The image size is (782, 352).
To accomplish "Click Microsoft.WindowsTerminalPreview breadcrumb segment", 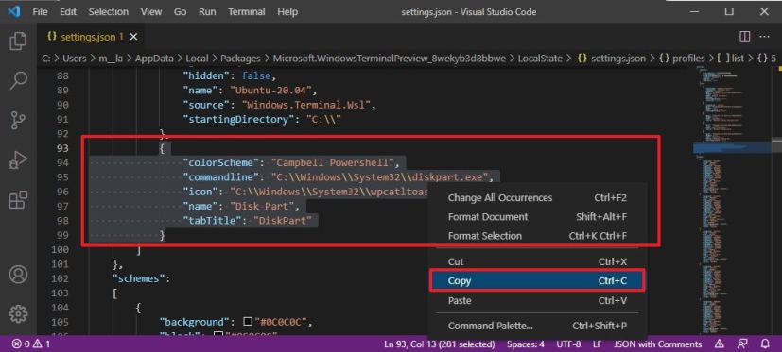I will 389,59.
